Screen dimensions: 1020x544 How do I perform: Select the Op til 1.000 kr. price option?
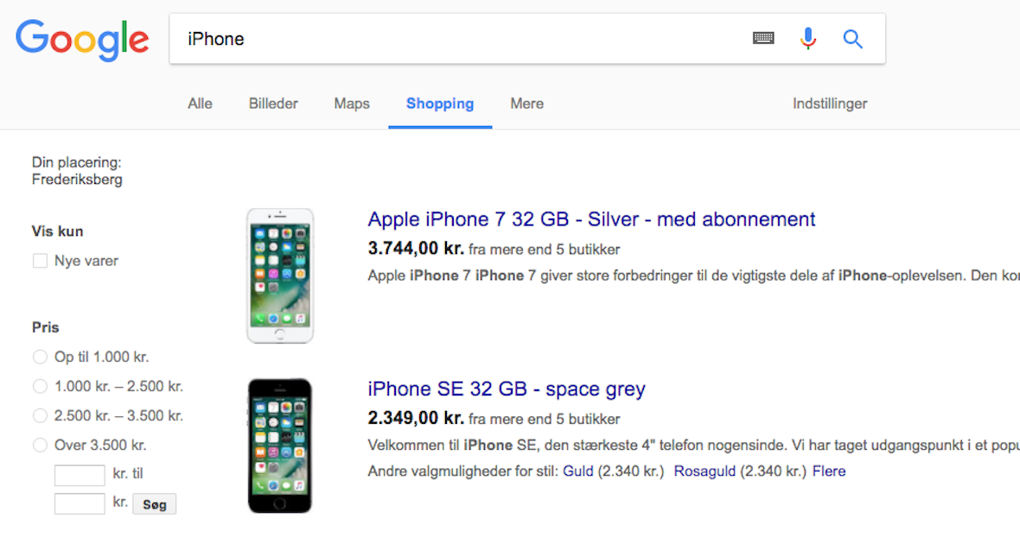click(40, 357)
